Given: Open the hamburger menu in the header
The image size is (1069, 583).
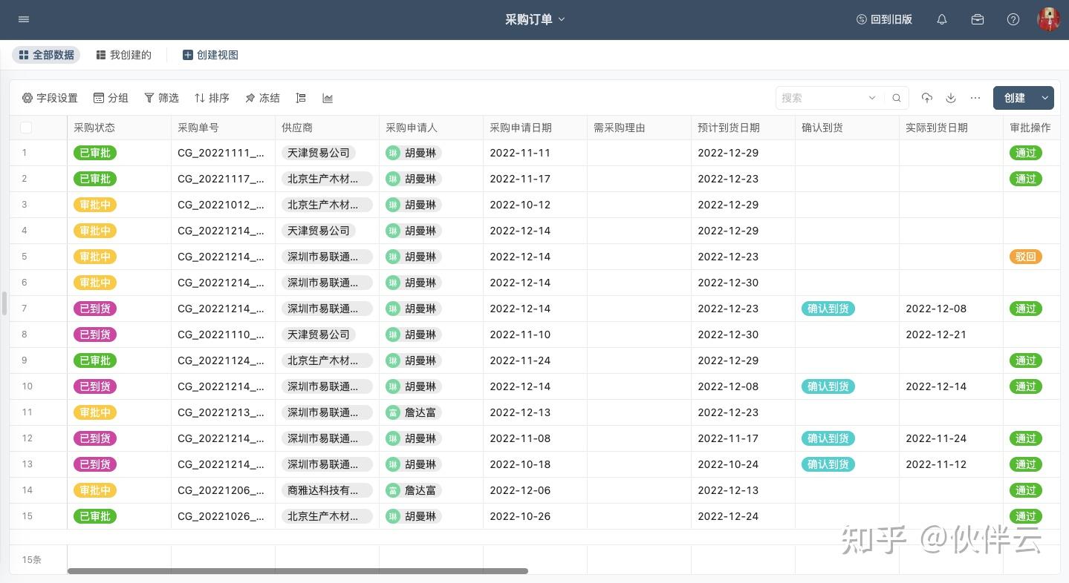Looking at the screenshot, I should click(x=24, y=19).
